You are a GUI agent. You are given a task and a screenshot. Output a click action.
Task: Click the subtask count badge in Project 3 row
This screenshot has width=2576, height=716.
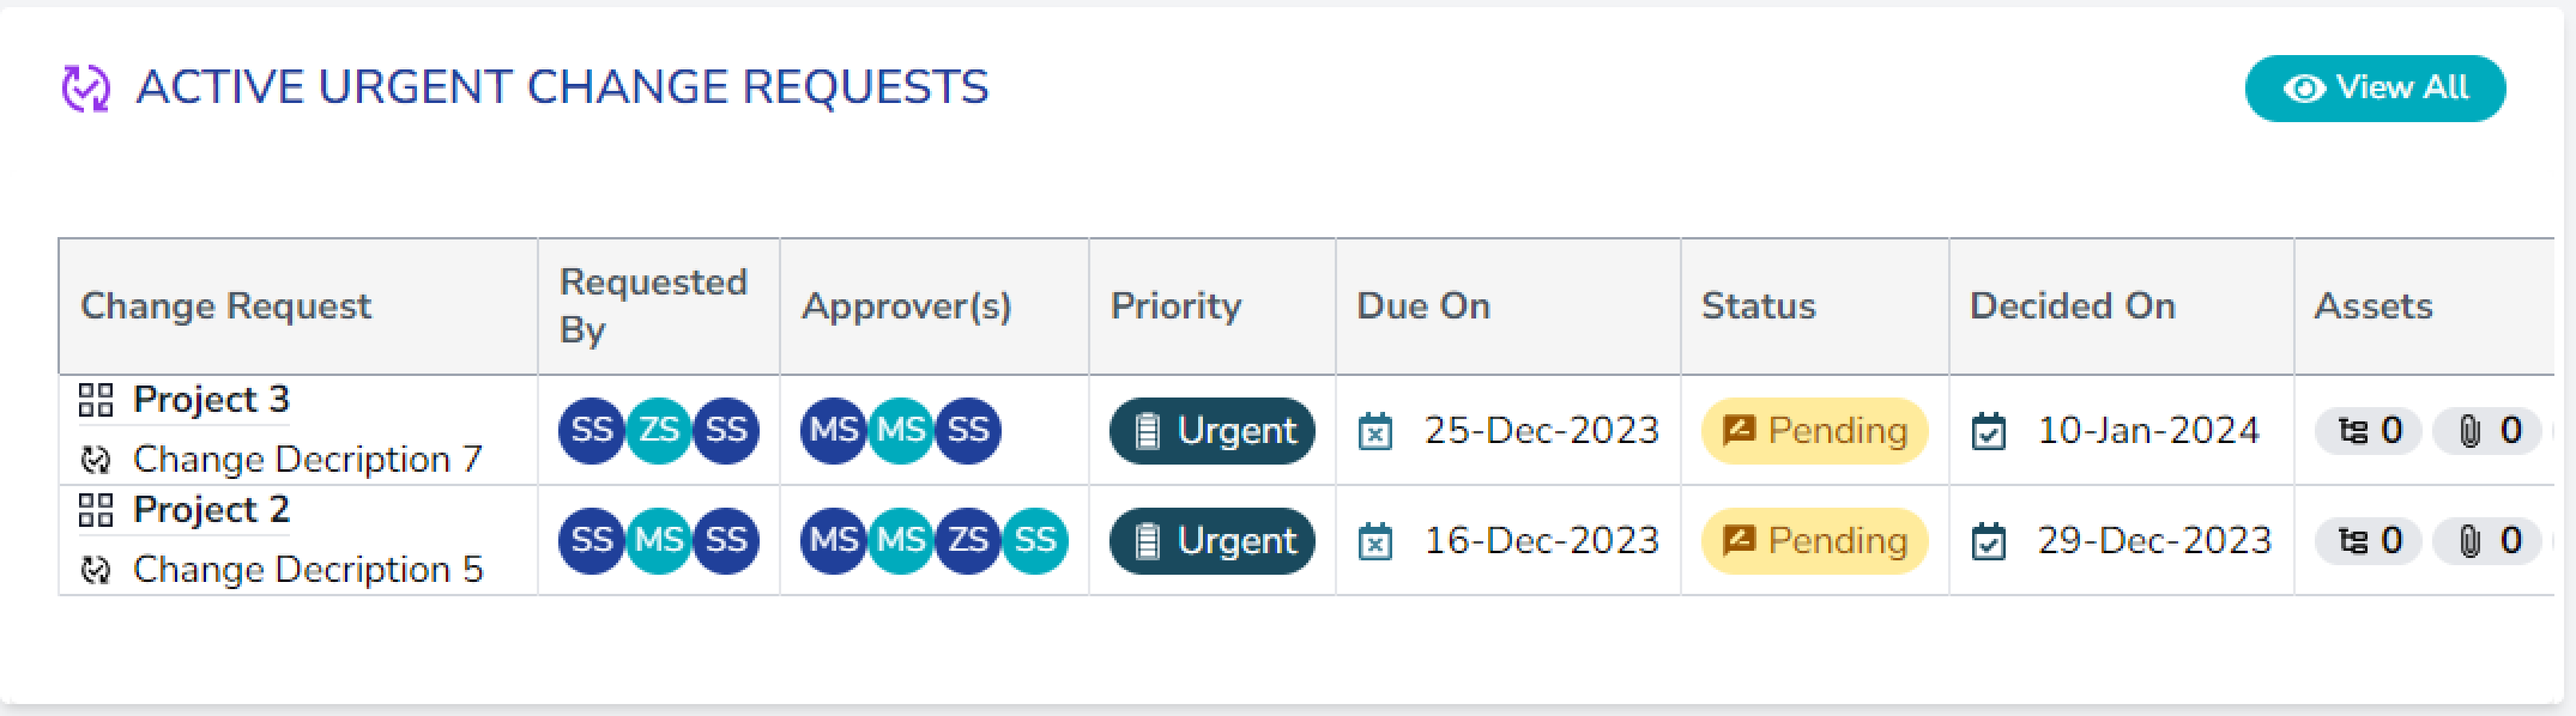coord(2369,431)
